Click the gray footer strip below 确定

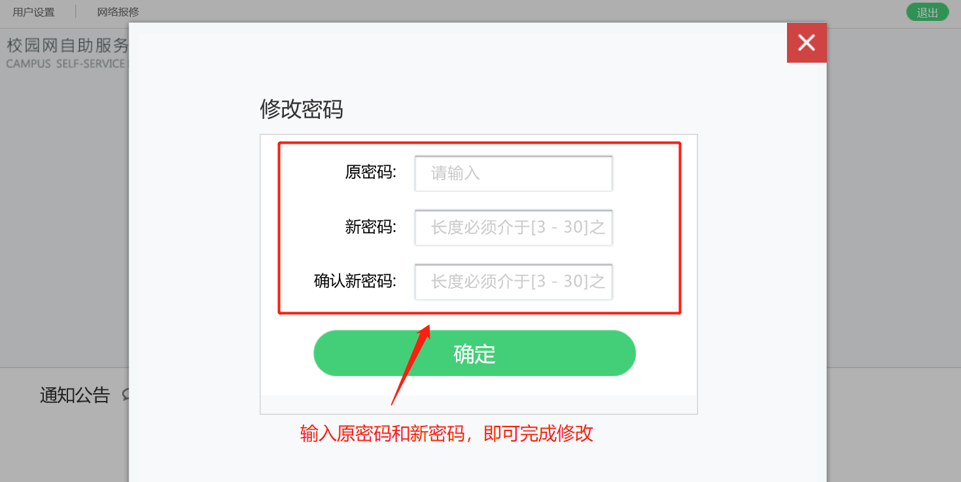(479, 404)
